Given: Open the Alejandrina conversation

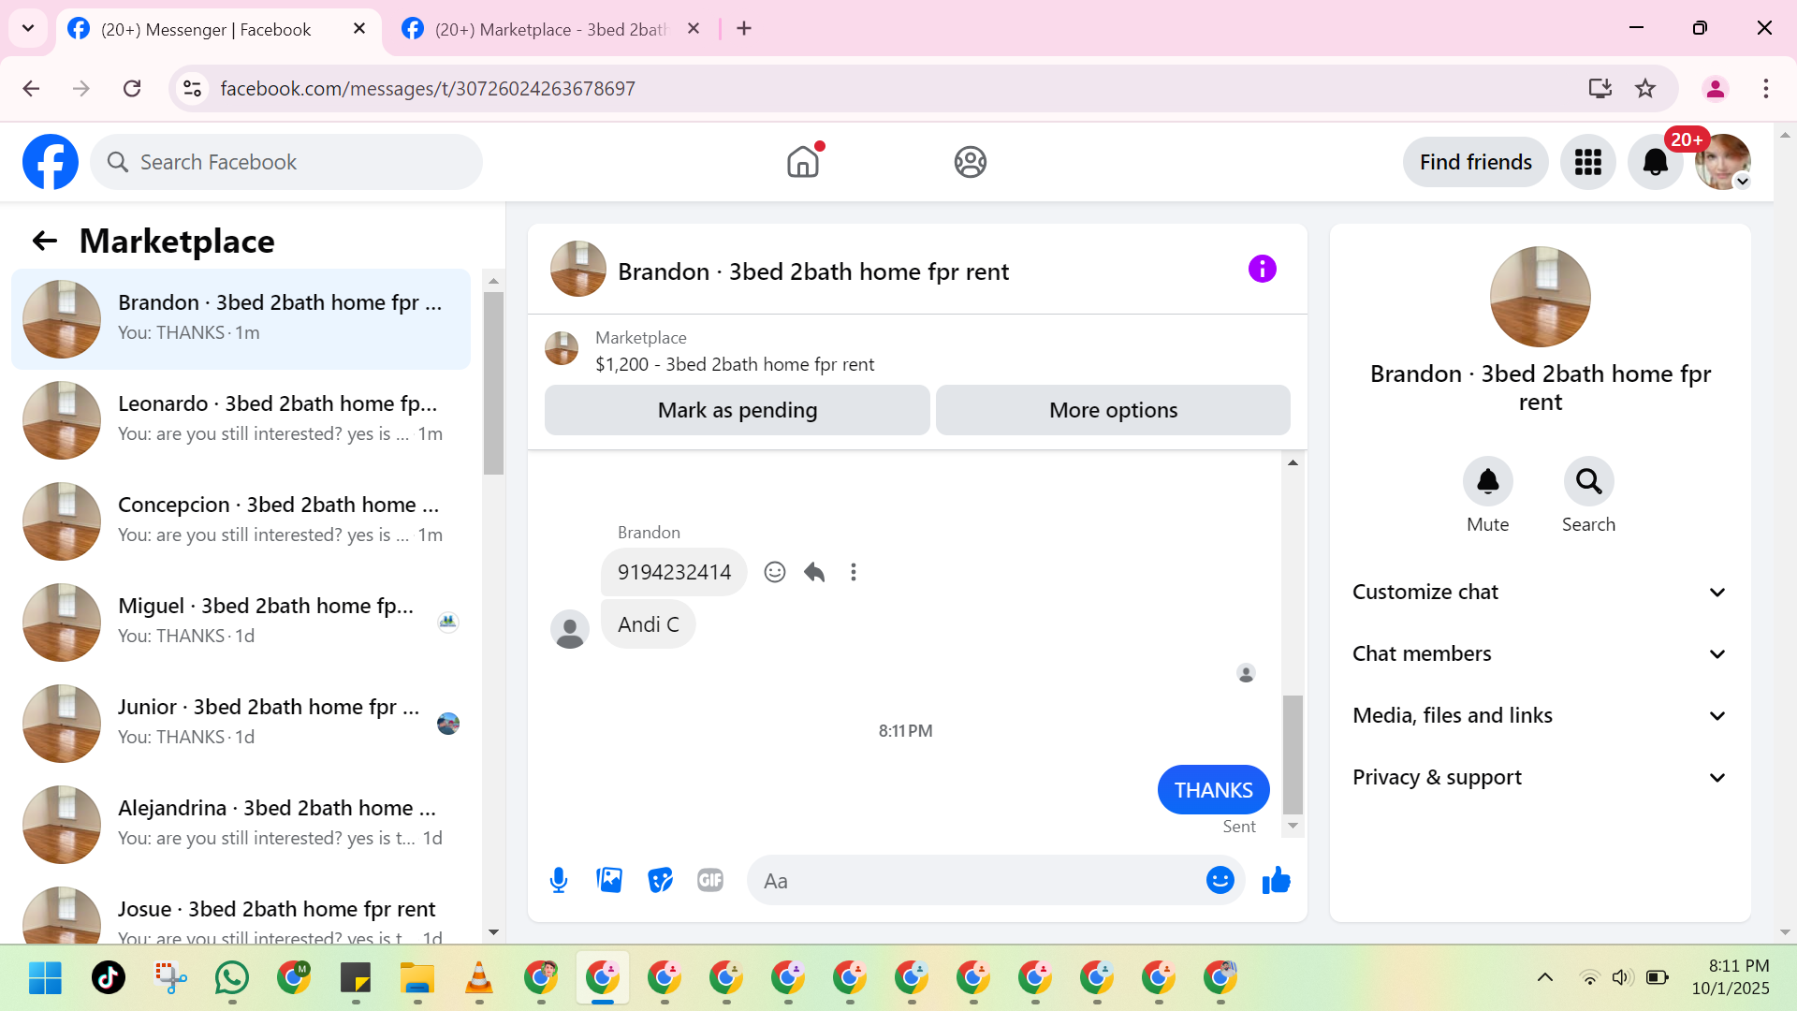Looking at the screenshot, I should (x=241, y=825).
